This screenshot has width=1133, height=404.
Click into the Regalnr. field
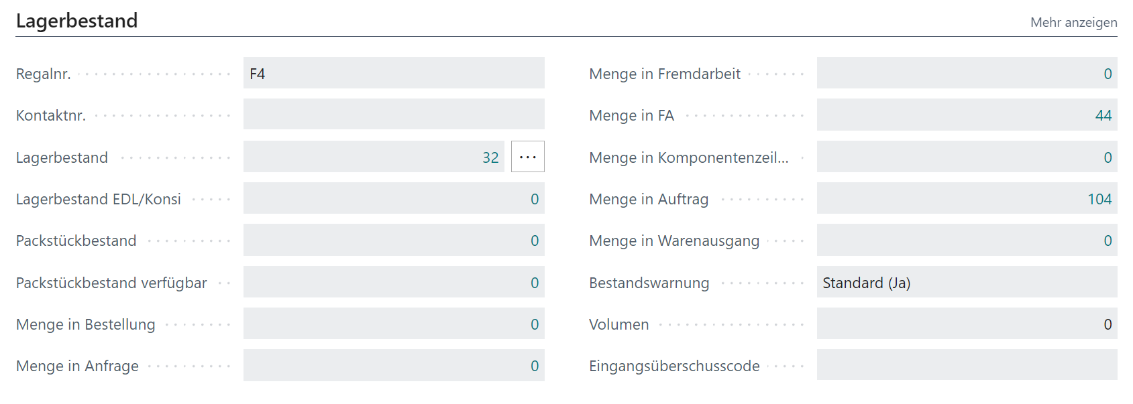(x=394, y=72)
